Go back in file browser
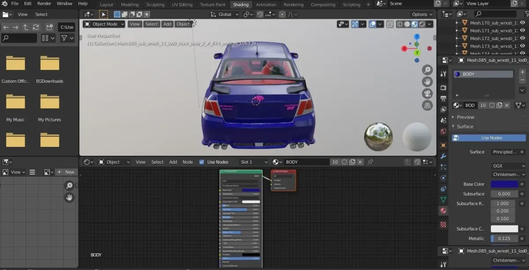This screenshot has height=270, width=529. click(x=6, y=27)
